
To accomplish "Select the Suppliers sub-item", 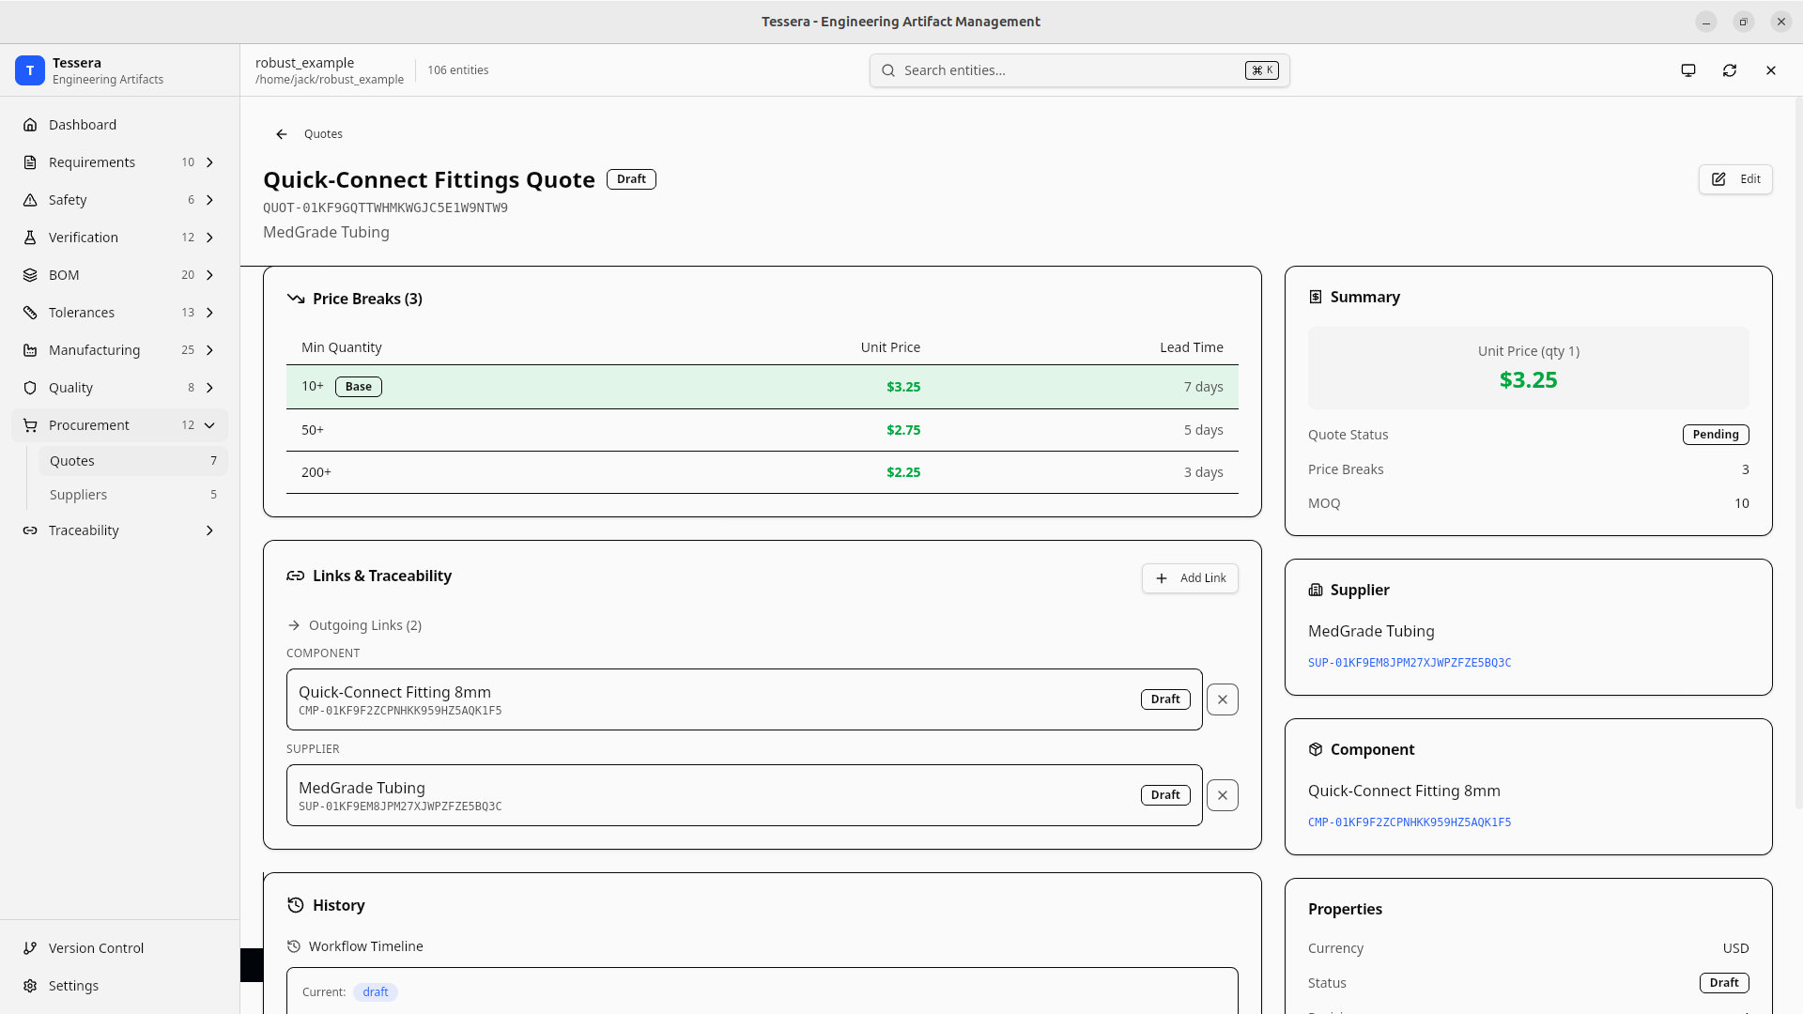I will click(x=79, y=495).
